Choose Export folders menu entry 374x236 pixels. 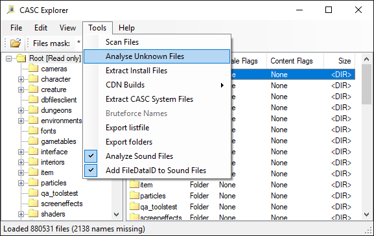(x=157, y=142)
